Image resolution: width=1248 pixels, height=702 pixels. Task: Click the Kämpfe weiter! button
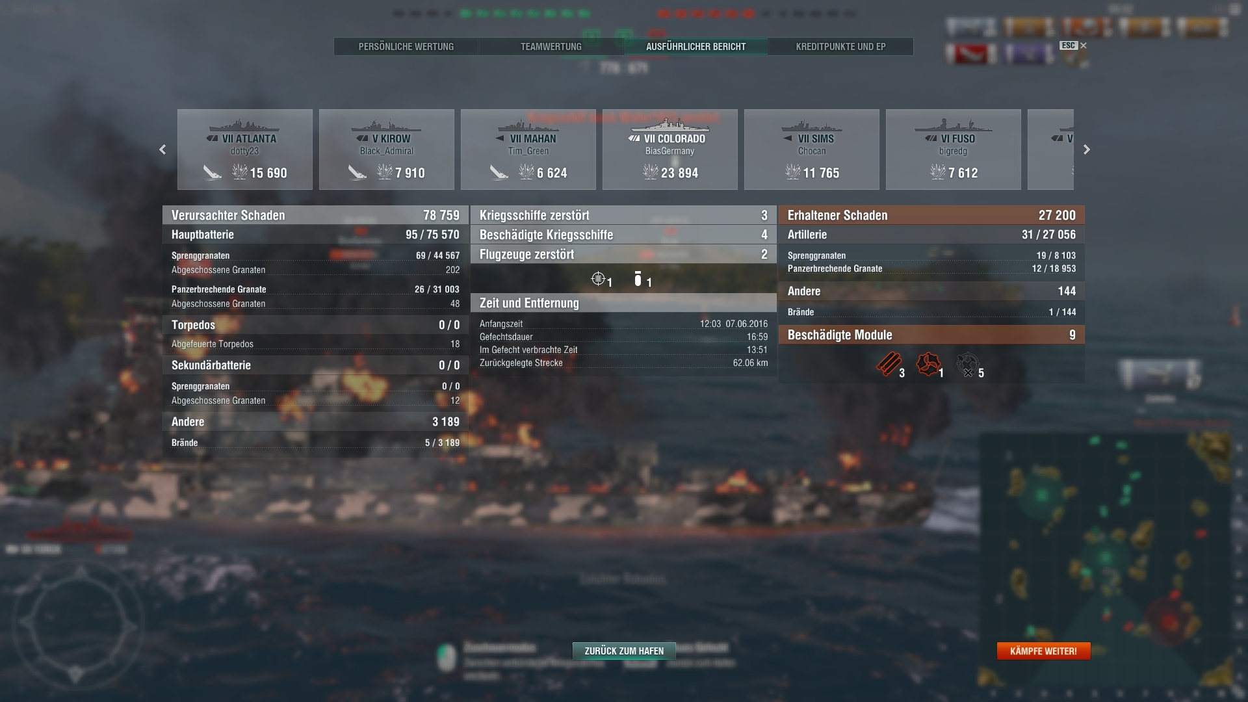pos(1043,651)
